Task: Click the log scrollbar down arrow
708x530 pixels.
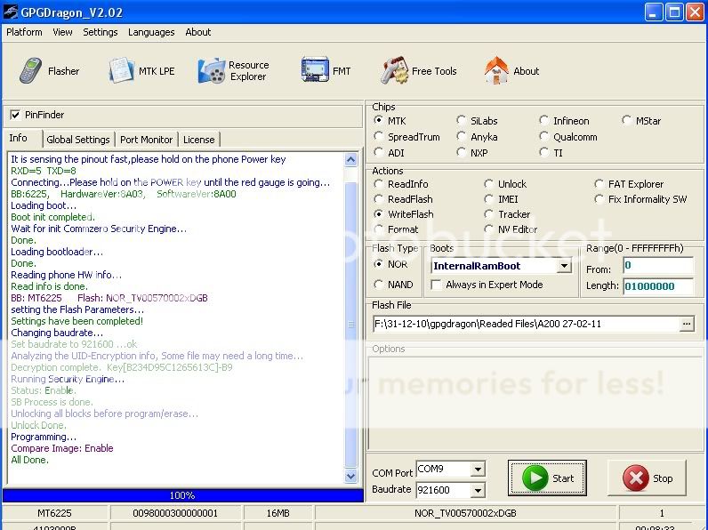Action: point(350,476)
